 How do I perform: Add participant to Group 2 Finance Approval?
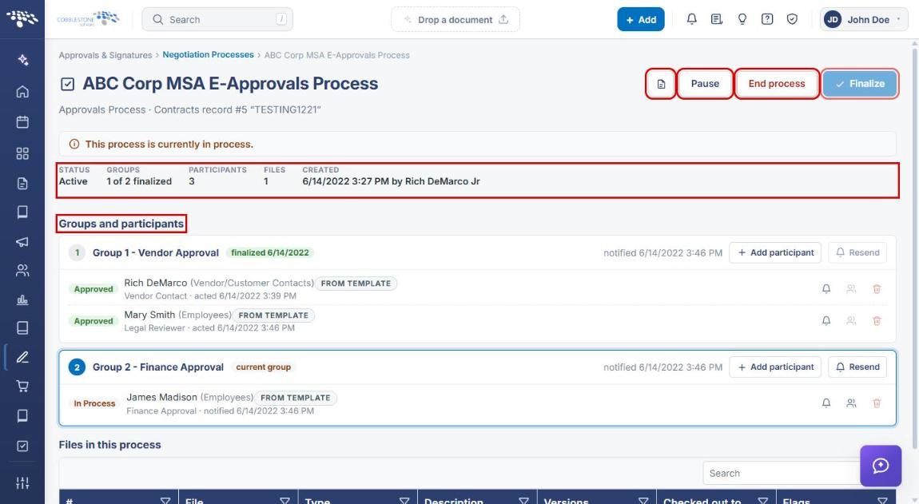[x=775, y=367]
